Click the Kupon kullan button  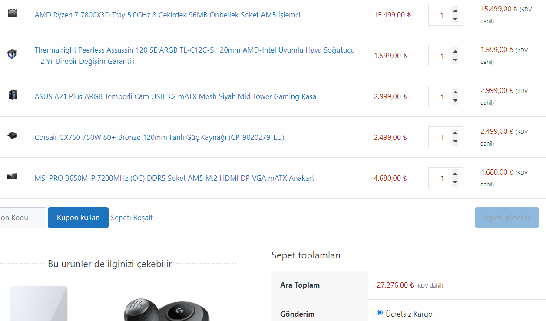pos(78,218)
